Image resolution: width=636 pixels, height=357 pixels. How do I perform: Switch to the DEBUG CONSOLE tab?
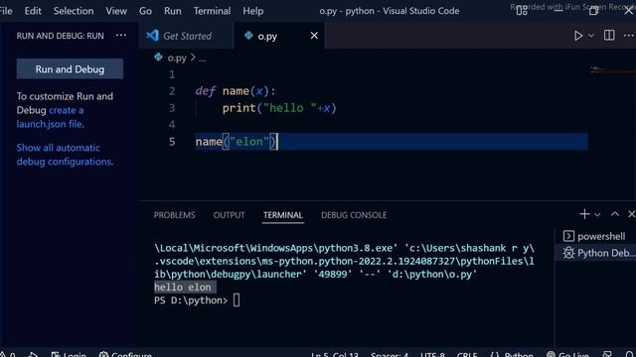(354, 215)
